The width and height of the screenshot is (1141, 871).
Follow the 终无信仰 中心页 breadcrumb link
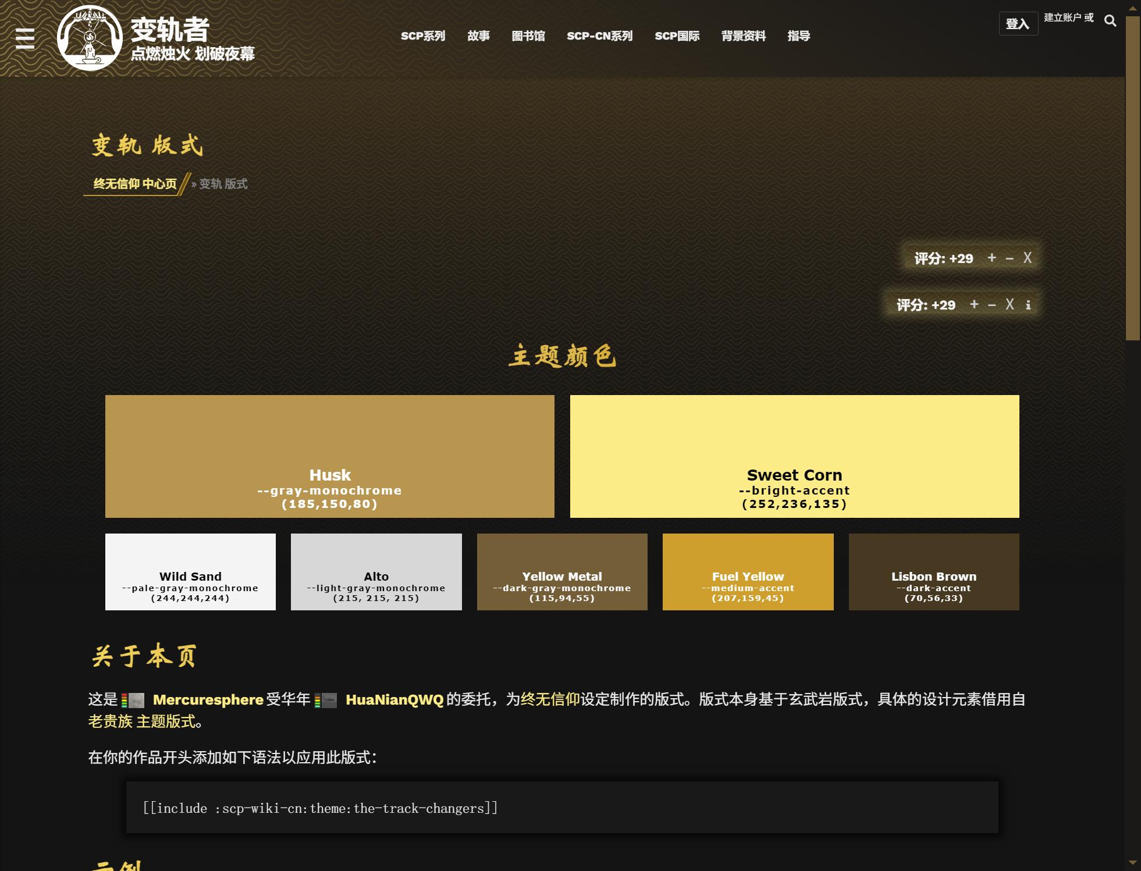point(135,184)
